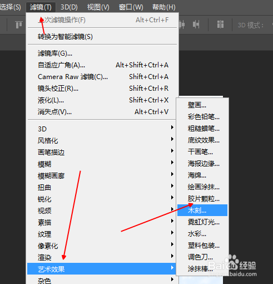Screen dimensions: 273x284
Task: Apply the 海绵... filter
Action: [x=202, y=175]
